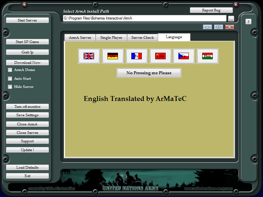Choose the Czech flag language button

click(184, 56)
